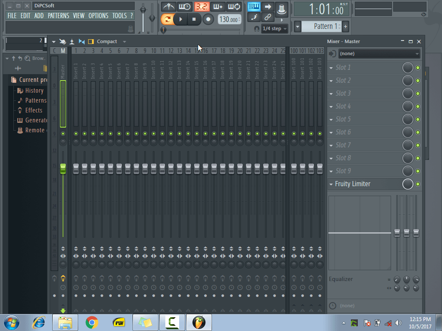Open Google Chrome from taskbar

click(92, 322)
